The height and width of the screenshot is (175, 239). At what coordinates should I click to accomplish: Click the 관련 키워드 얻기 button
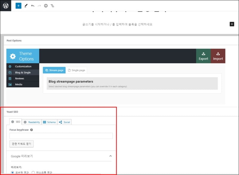pyautogui.click(x=22, y=144)
